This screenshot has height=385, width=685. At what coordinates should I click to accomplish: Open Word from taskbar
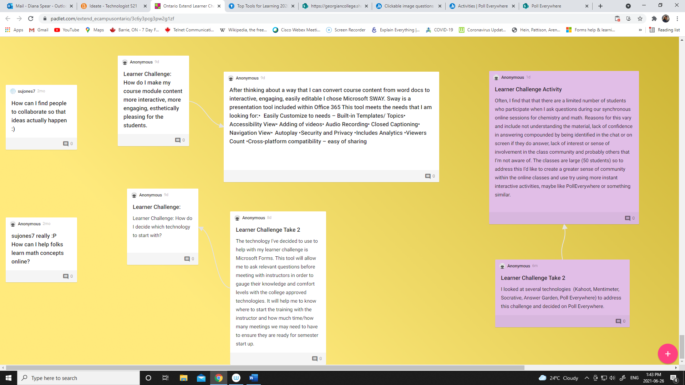point(254,378)
